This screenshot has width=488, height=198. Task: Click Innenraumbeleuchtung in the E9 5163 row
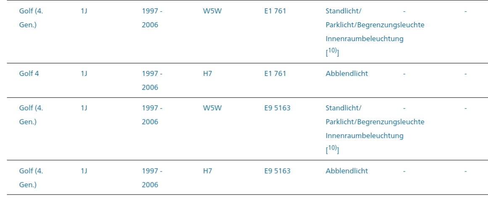coord(364,135)
